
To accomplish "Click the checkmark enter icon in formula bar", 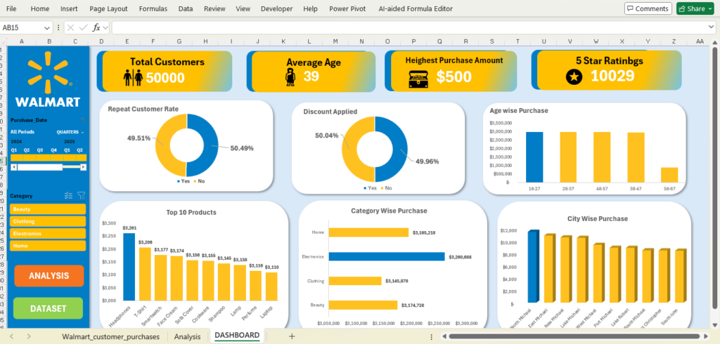I will tap(83, 27).
